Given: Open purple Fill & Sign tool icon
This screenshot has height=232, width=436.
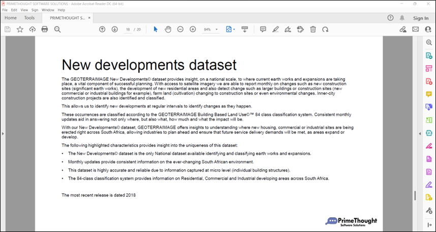Looking at the screenshot, I should pos(429,185).
